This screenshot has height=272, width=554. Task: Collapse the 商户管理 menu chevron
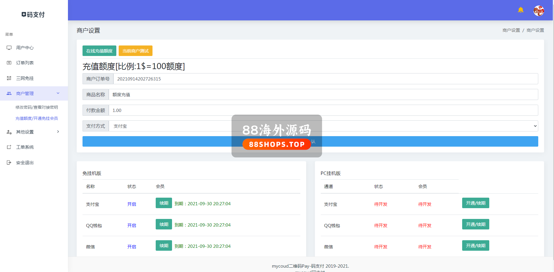click(x=58, y=93)
